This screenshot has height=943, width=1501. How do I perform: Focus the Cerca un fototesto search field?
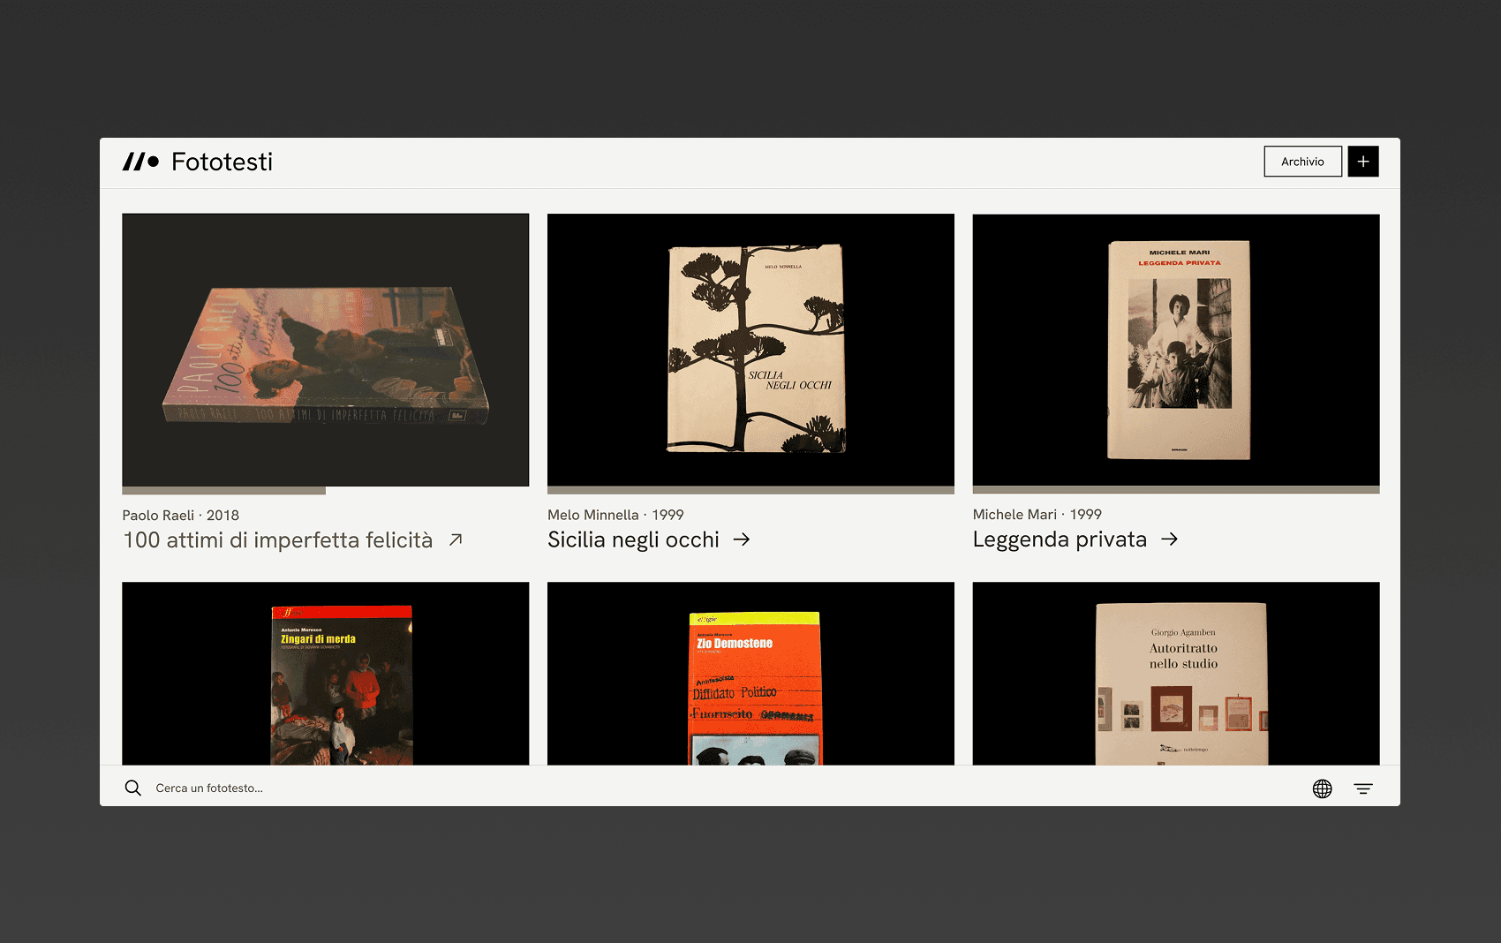[209, 788]
